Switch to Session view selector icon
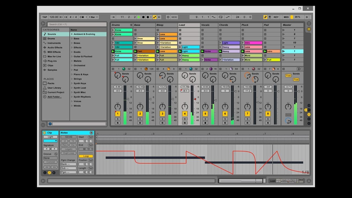Screen dimensions: 352x198 pyautogui.click(x=309, y=29)
